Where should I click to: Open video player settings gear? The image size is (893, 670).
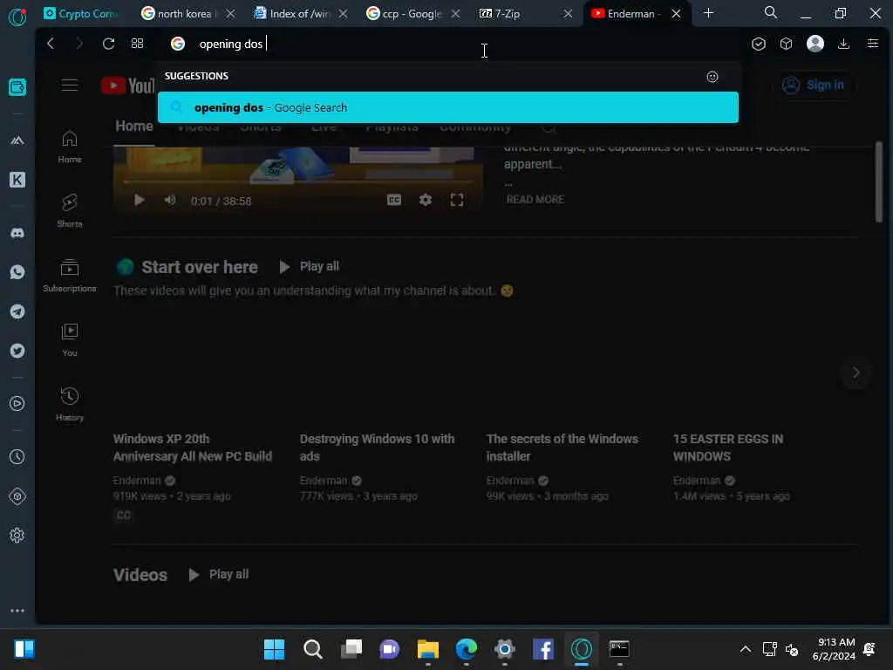coord(426,200)
